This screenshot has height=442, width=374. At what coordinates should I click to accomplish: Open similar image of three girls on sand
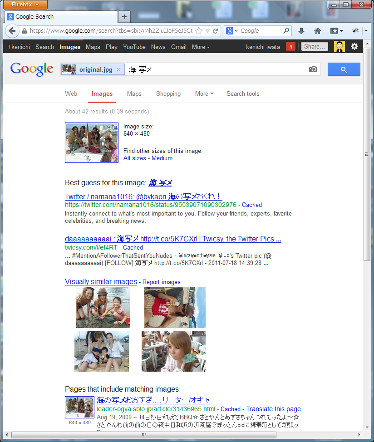coord(103,308)
